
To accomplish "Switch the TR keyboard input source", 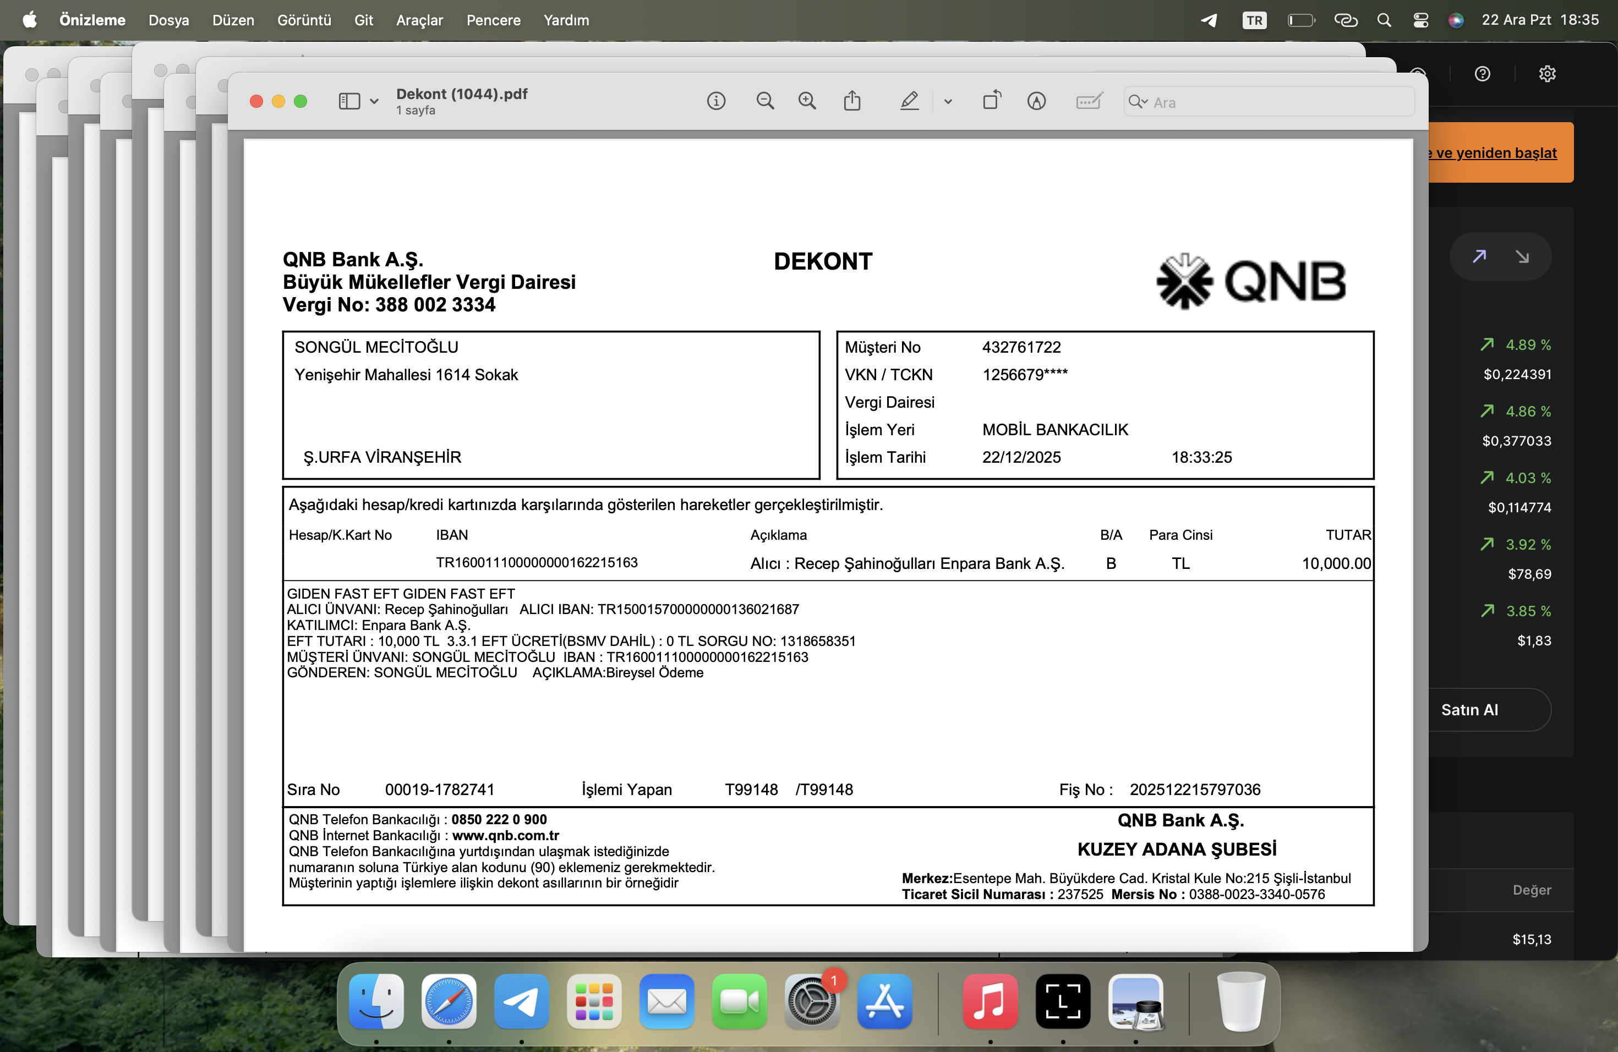I will (x=1254, y=20).
